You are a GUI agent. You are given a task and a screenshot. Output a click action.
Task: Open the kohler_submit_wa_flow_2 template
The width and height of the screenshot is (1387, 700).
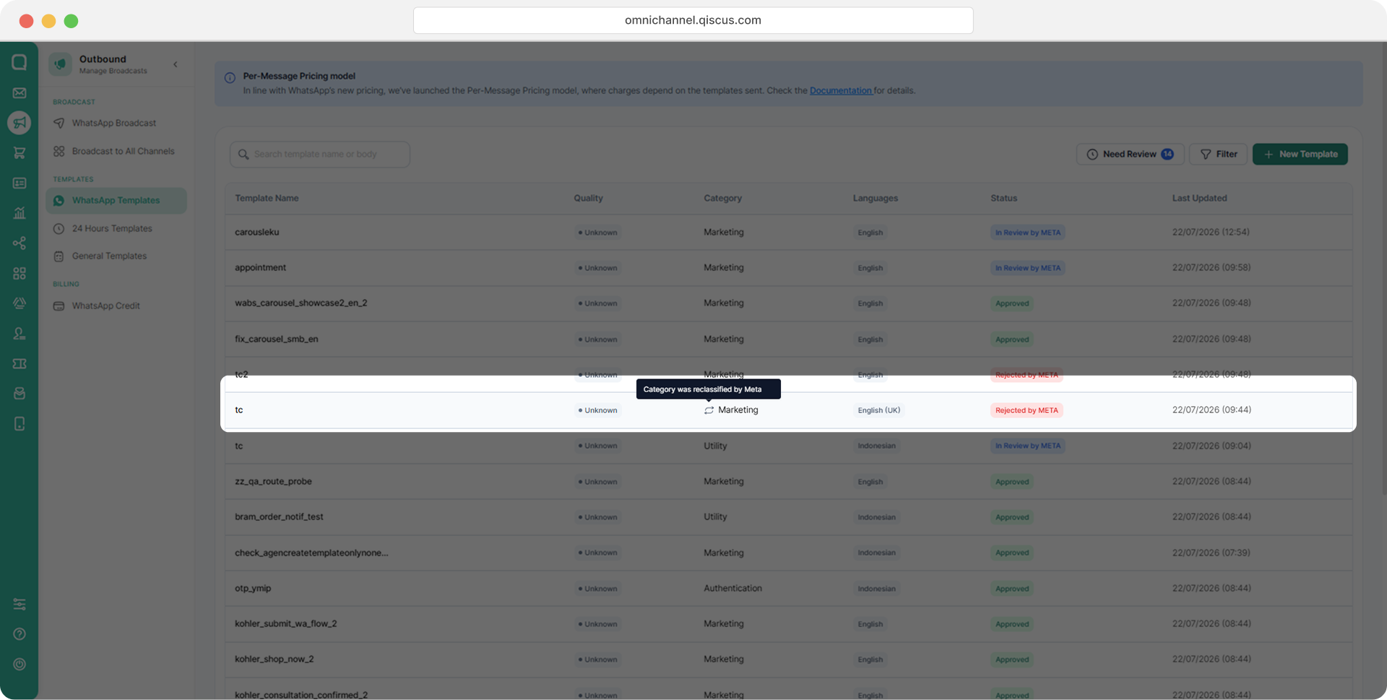point(788,623)
